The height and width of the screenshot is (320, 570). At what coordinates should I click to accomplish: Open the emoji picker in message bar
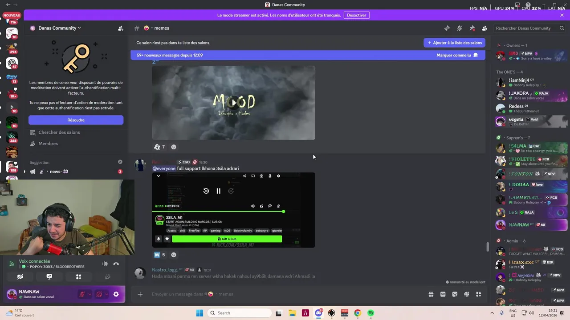tap(467, 294)
